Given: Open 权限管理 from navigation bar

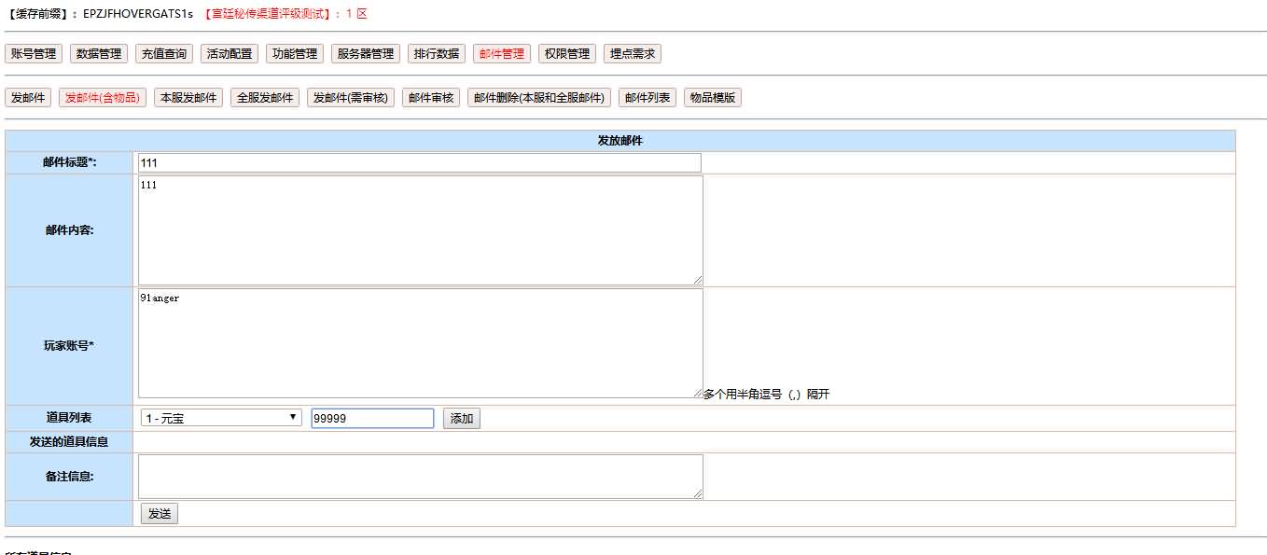Looking at the screenshot, I should [567, 54].
